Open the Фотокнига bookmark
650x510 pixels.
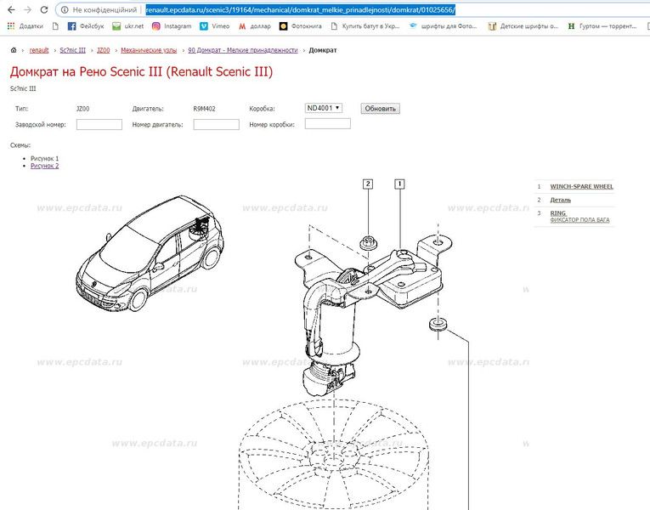coord(301,26)
